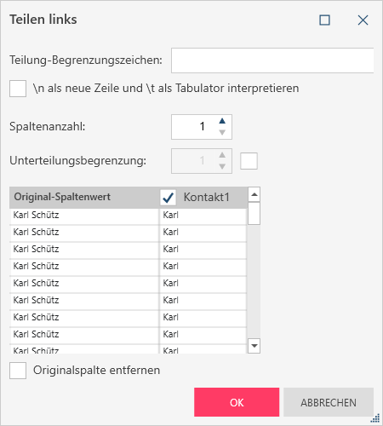Decrease Spaltenanzahl with down arrow

(x=222, y=132)
